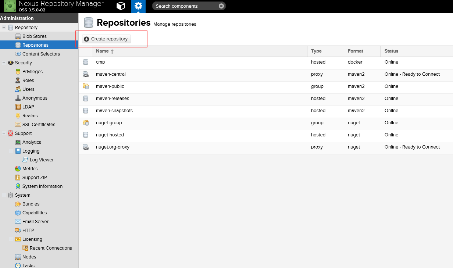Click the Log Viewer icon
Screen dimensions: 453x268
(x=25, y=160)
